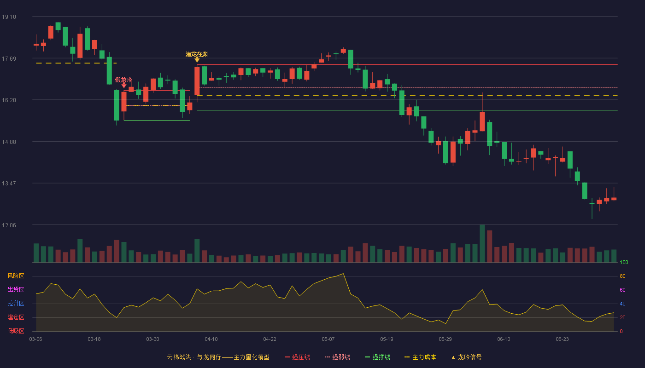The width and height of the screenshot is (645, 368).
Task: Toggle the 主力成本 legend entry
Action: point(420,357)
